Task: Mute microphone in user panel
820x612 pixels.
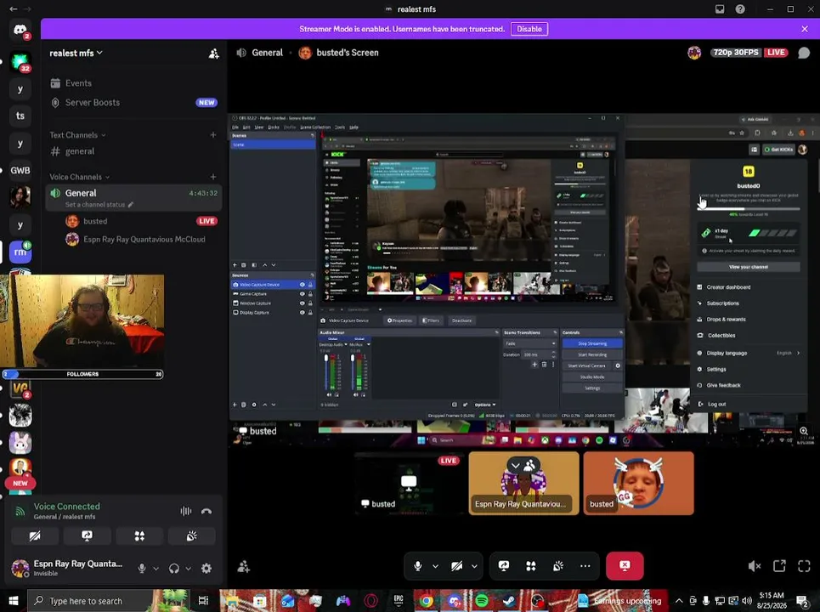Action: point(142,568)
